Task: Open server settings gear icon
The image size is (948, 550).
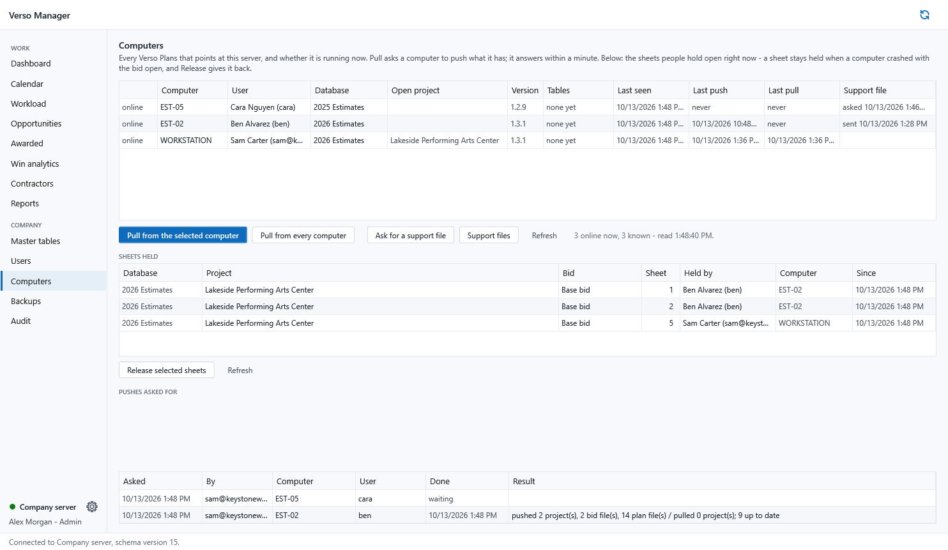Action: pos(92,507)
